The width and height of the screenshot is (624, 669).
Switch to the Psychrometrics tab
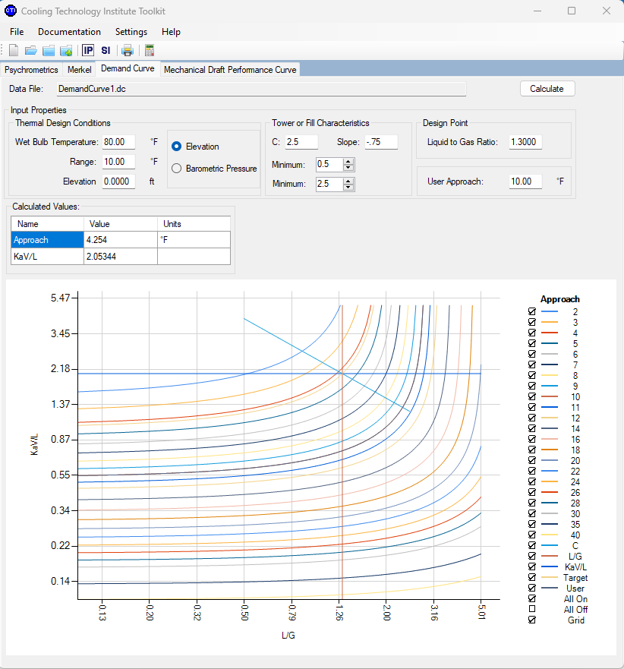pos(31,70)
